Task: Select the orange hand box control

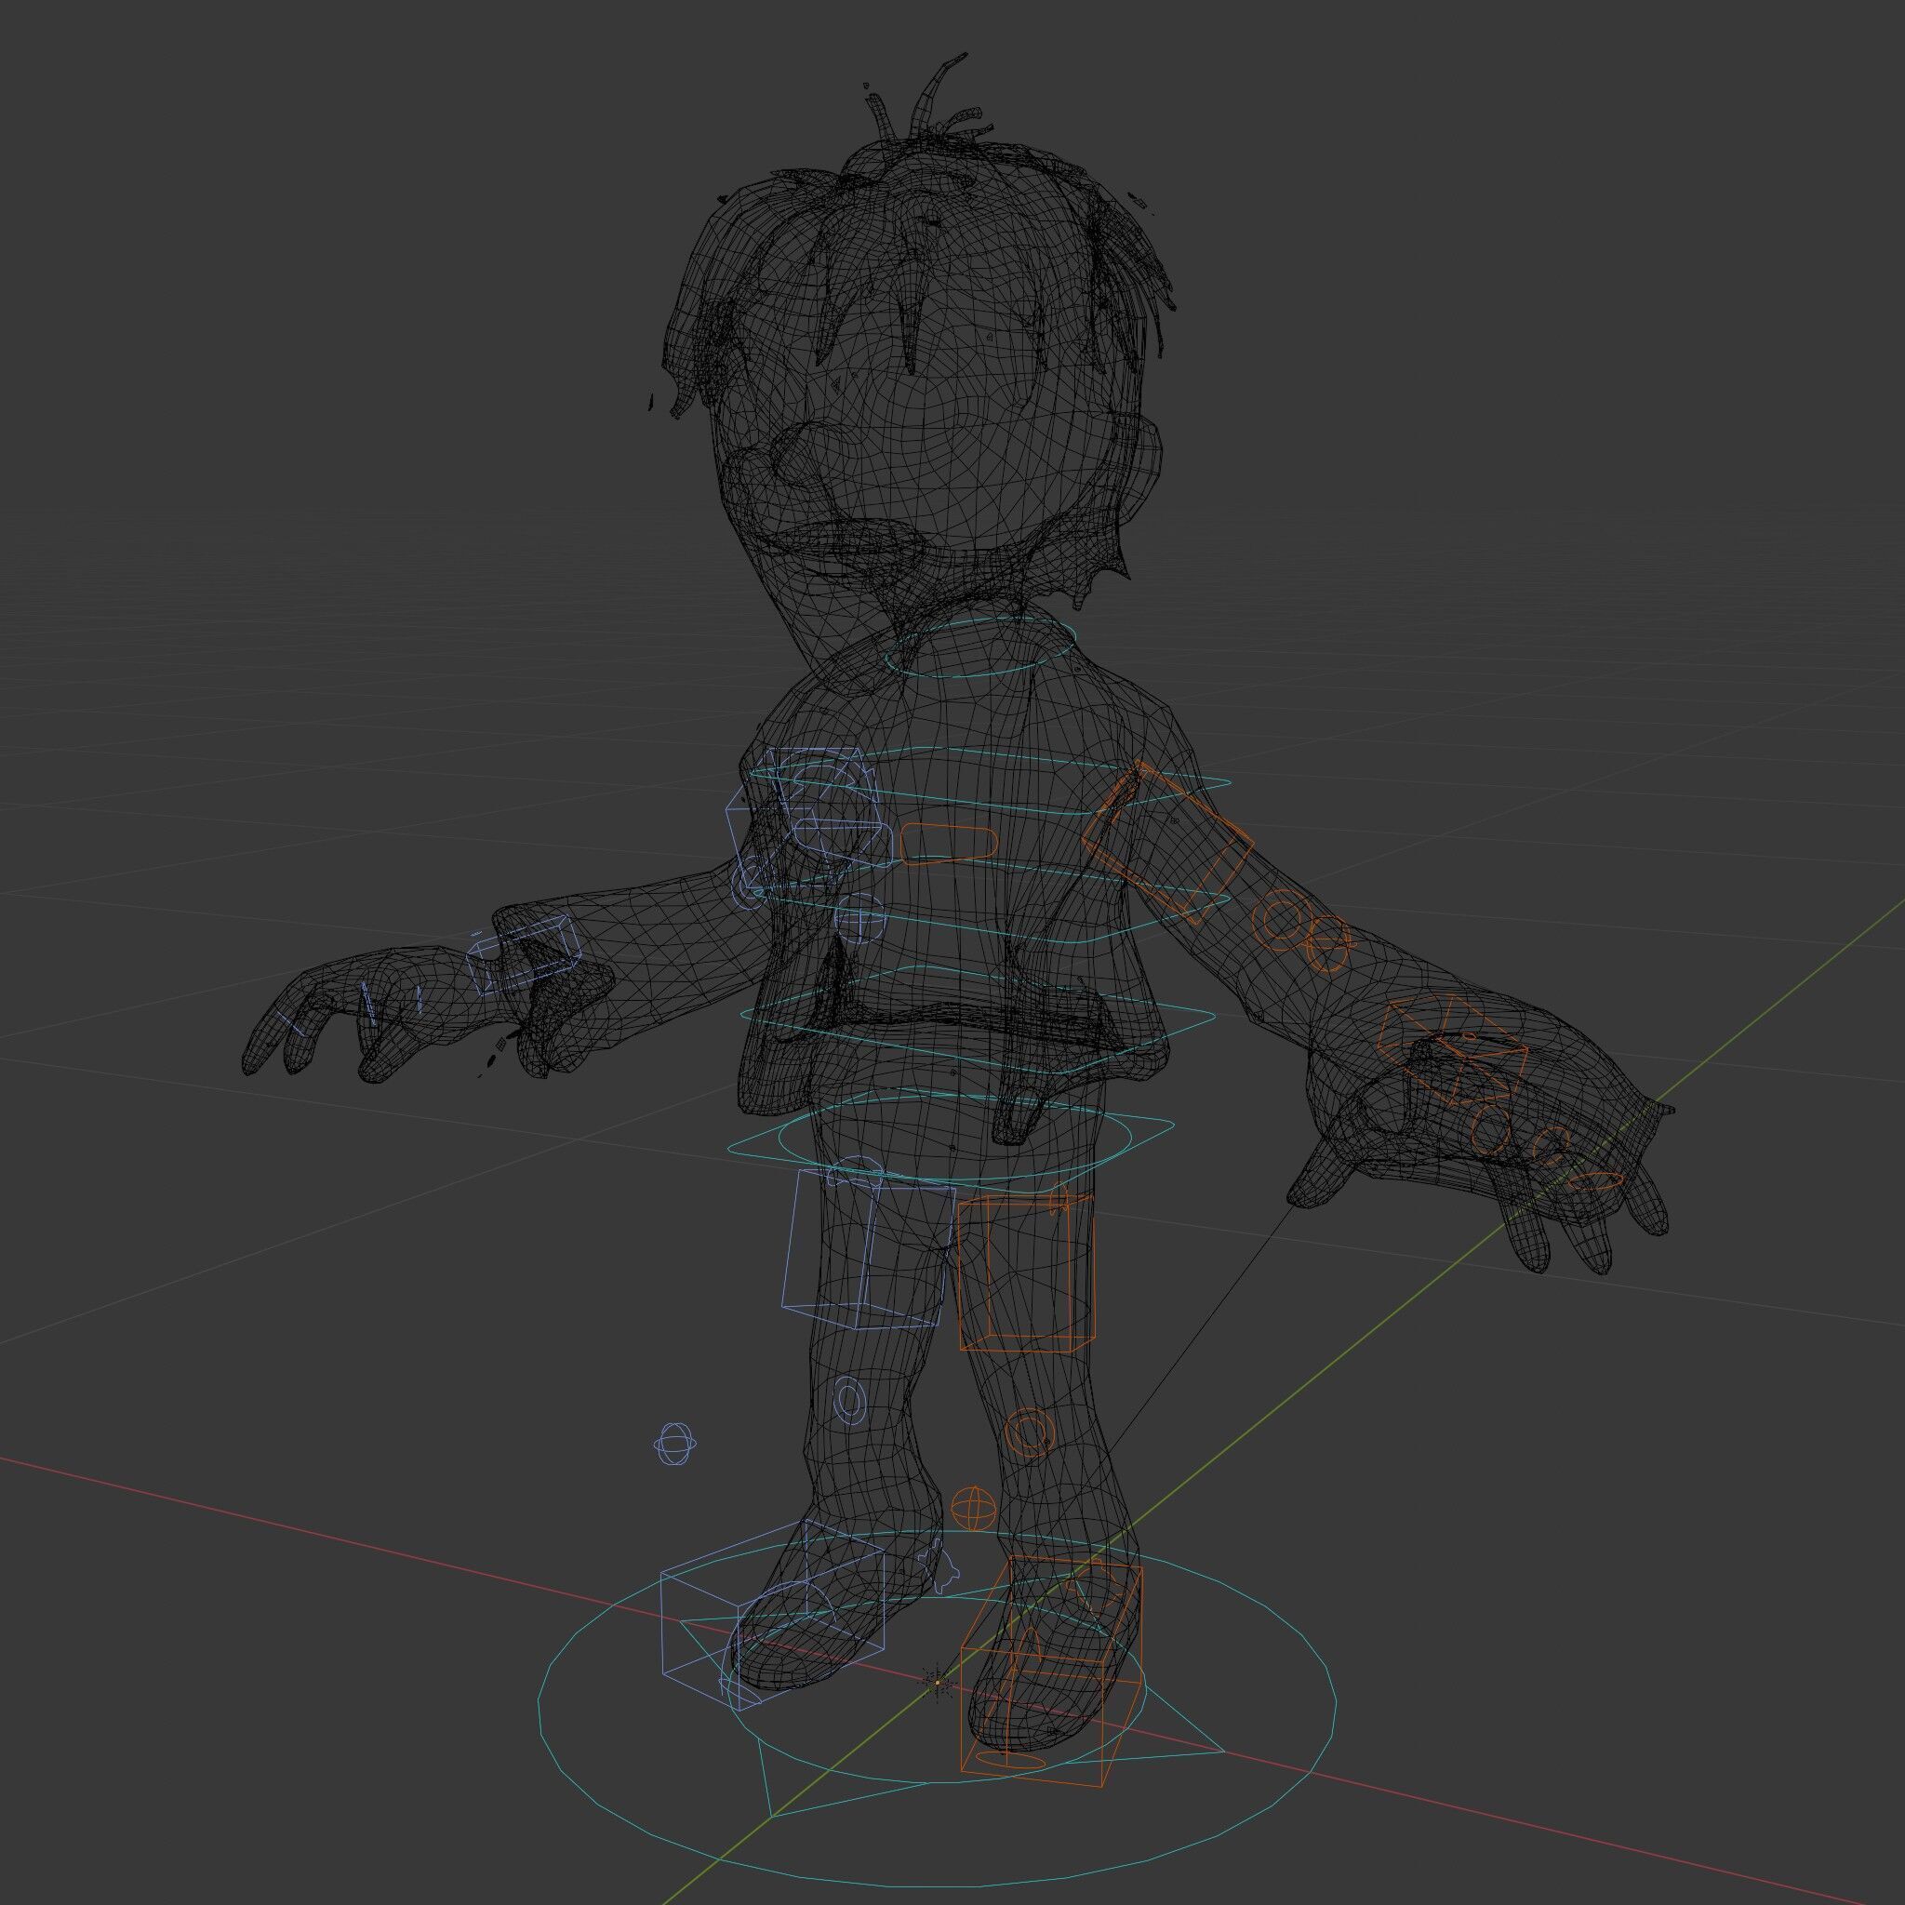Action: click(x=1452, y=1048)
